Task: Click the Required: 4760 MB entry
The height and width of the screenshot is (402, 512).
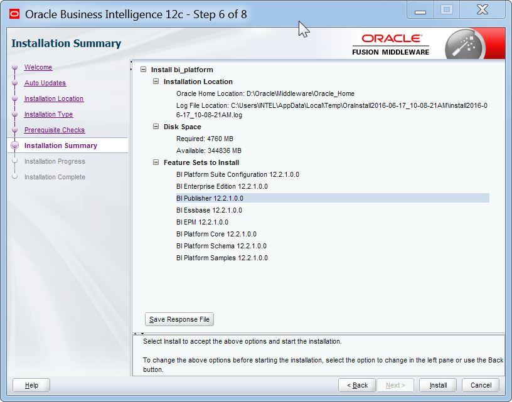Action: click(x=205, y=139)
